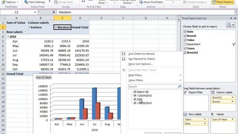Sort Newest to Oldest
238x134 pixels.
point(141,59)
